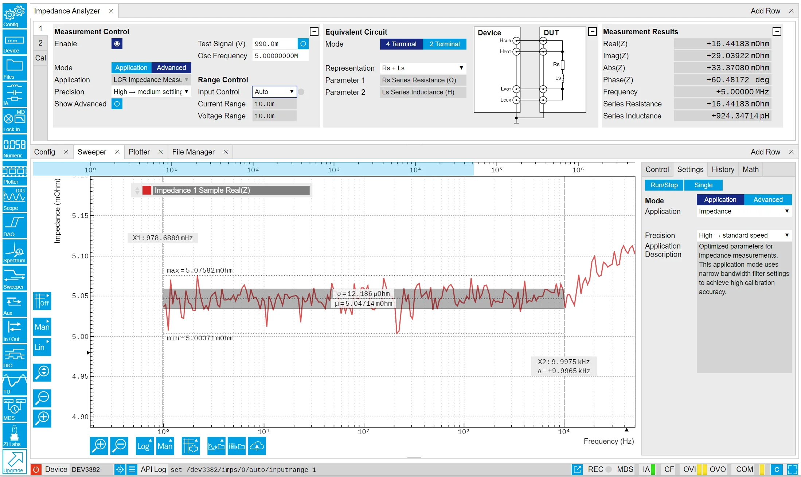Screen dimensions: 801x477
Task: Open the DAQ sidebar icon
Action: [x=15, y=226]
